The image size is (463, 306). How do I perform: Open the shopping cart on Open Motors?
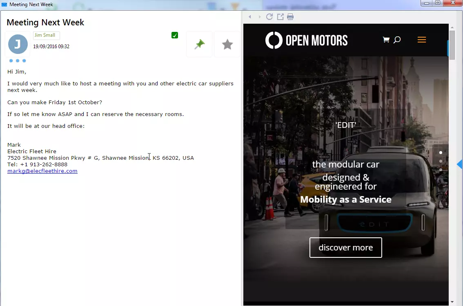(x=386, y=40)
